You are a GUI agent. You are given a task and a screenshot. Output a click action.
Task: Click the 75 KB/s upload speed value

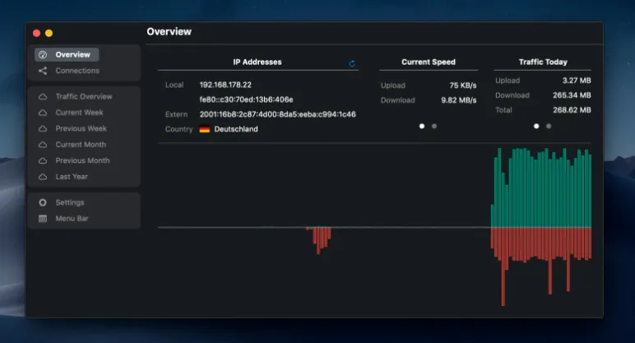(463, 86)
